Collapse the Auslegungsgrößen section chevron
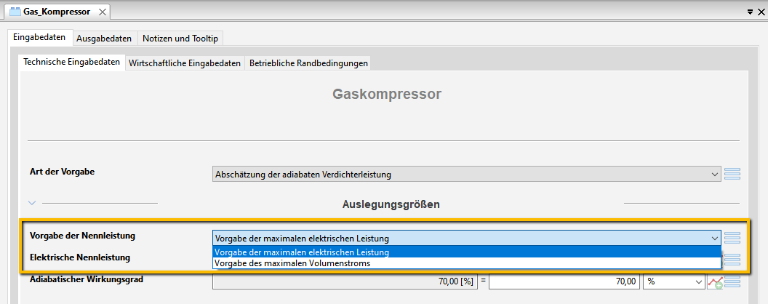This screenshot has width=768, height=304. (x=32, y=202)
